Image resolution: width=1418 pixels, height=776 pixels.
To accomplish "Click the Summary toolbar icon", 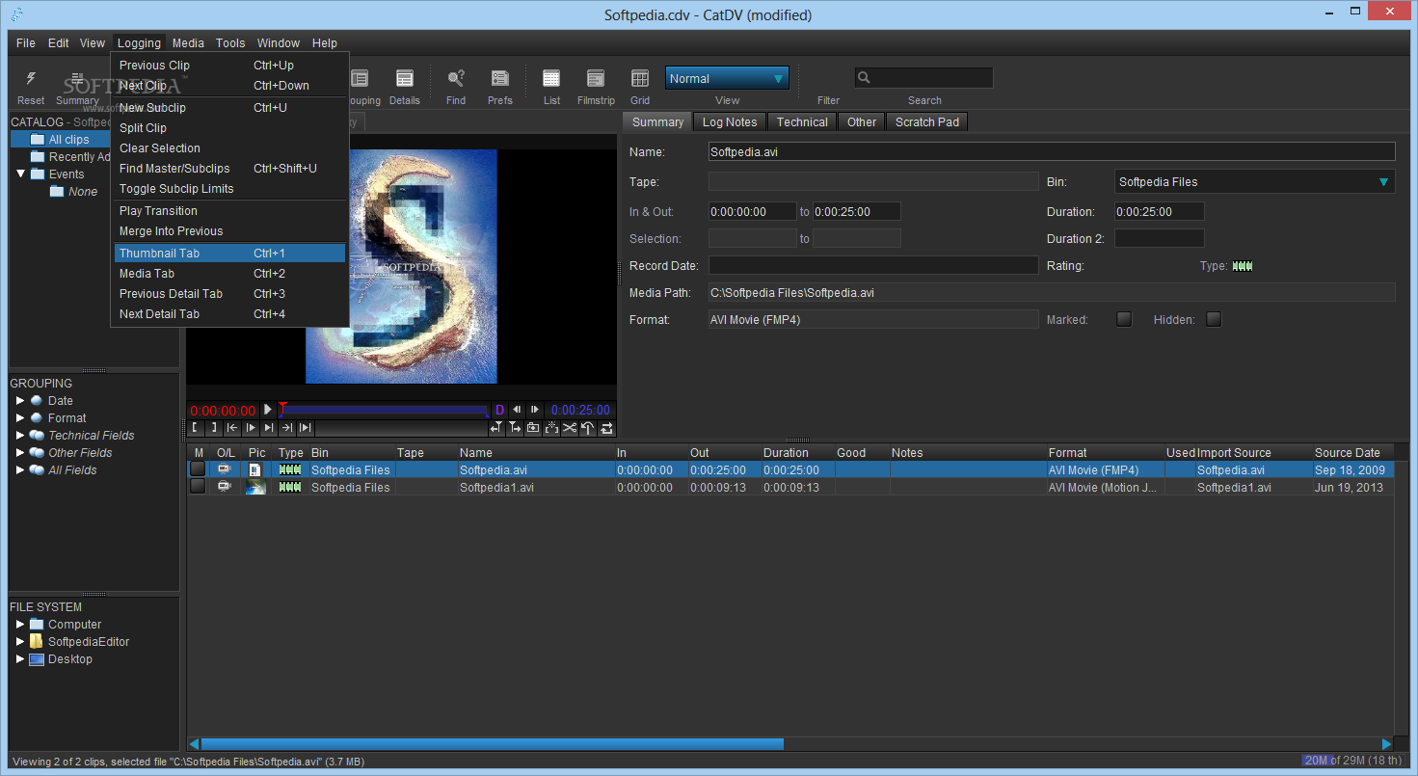I will tap(77, 79).
